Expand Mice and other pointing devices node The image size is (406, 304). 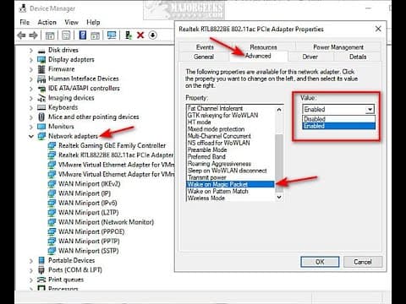[31, 117]
